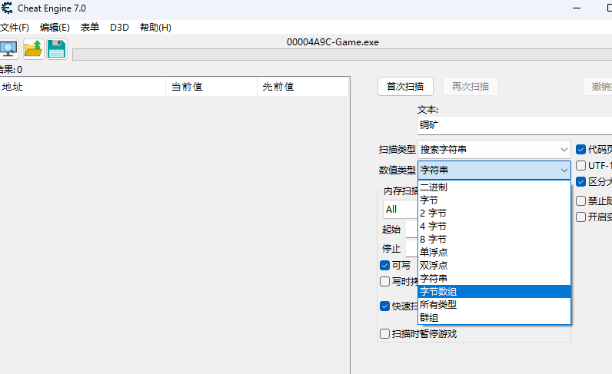This screenshot has height=374, width=612.
Task: Click the scan progress bar
Action: (x=342, y=55)
